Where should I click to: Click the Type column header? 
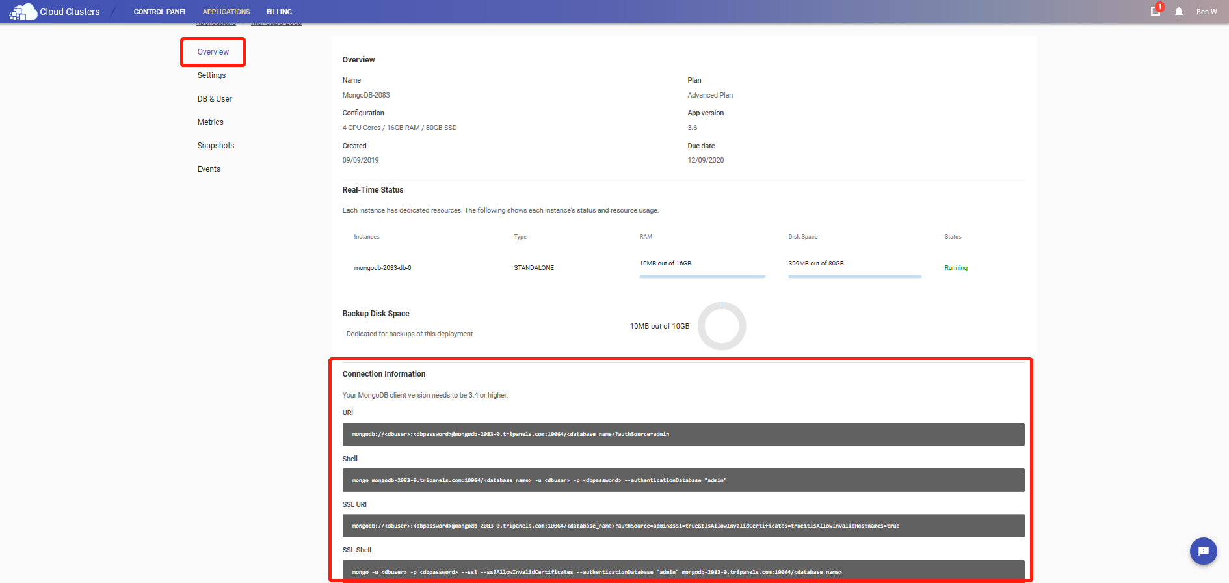520,237
